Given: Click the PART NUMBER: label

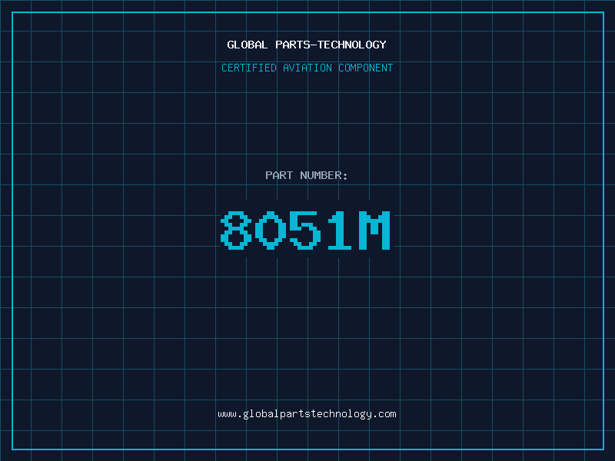Looking at the screenshot, I should pos(307,175).
